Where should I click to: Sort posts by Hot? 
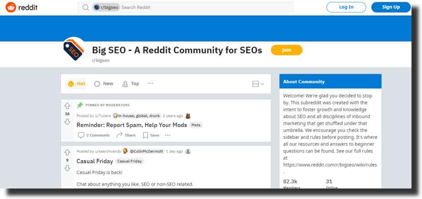click(76, 84)
